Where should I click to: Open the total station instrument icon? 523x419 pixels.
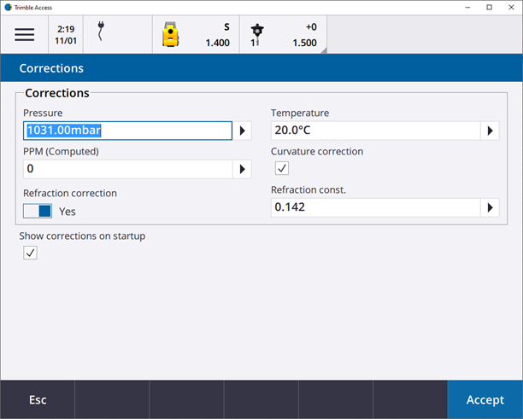tap(171, 34)
